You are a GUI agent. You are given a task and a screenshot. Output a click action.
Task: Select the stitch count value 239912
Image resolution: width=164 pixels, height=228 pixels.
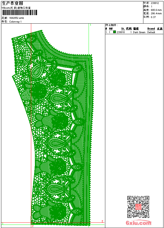click(x=155, y=3)
